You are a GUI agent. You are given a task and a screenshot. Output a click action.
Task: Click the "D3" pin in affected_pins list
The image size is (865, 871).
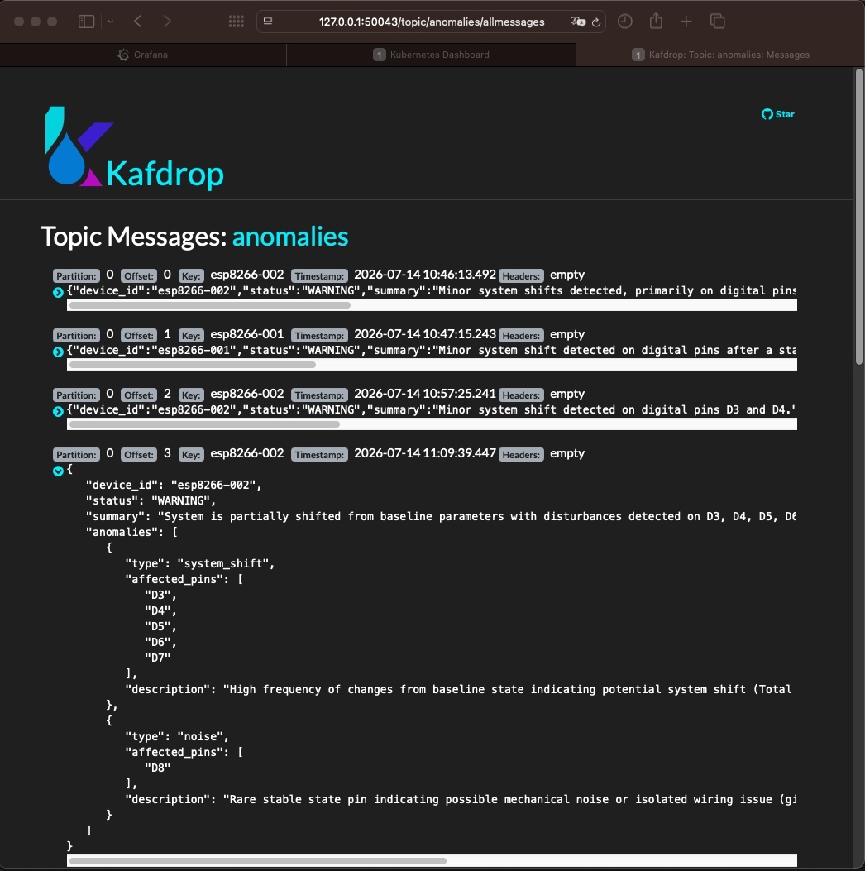click(x=160, y=595)
